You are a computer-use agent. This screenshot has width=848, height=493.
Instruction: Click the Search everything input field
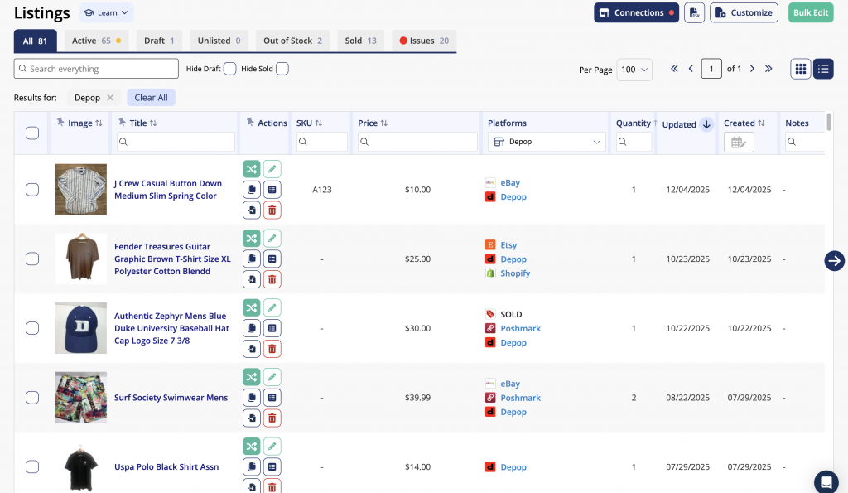(96, 69)
